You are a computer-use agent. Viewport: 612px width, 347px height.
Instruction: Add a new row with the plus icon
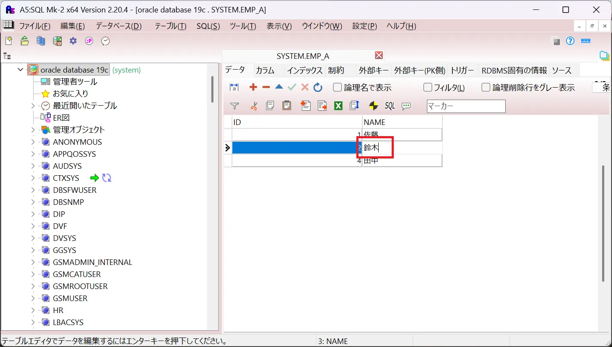pyautogui.click(x=253, y=87)
